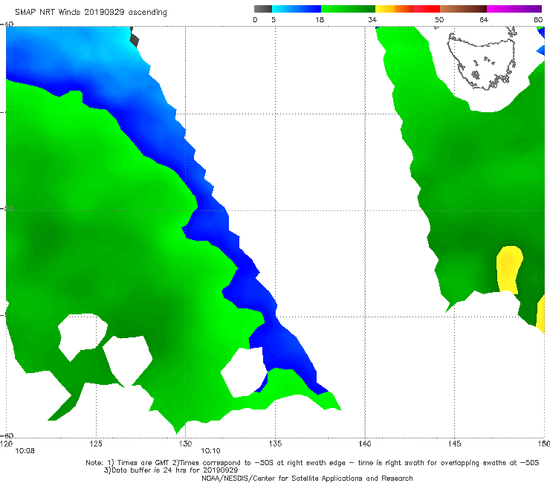Click the longitude label '140'
The height and width of the screenshot is (483, 550).
click(x=365, y=444)
